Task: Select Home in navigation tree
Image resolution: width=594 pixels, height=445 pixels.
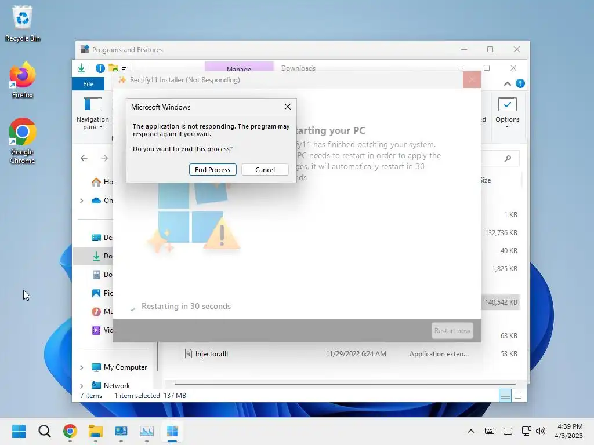Action: [102, 182]
